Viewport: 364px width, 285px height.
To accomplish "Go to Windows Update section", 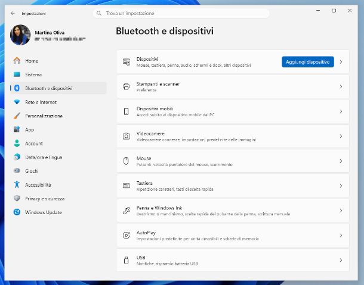I will (x=58, y=212).
